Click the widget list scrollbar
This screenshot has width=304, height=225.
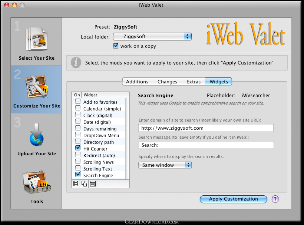[128, 139]
